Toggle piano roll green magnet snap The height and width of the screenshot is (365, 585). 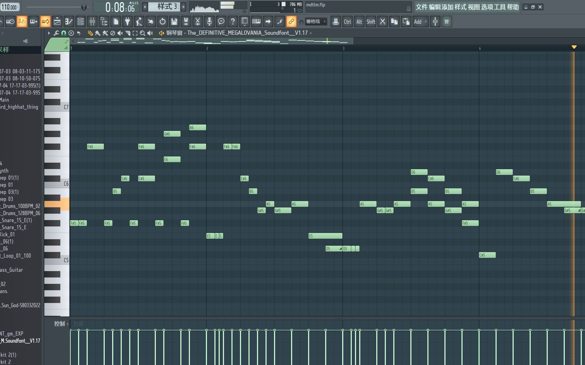point(64,33)
